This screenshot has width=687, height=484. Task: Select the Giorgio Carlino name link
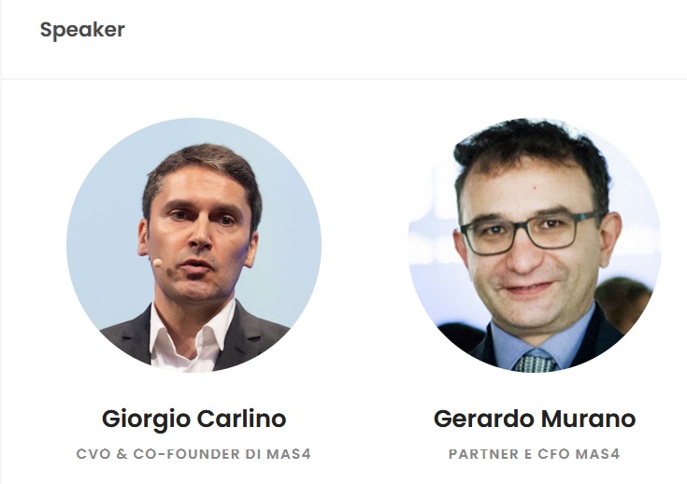coord(194,420)
